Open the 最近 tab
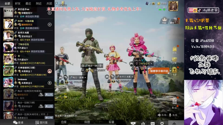This screenshot has height=125, width=223. [28, 3]
